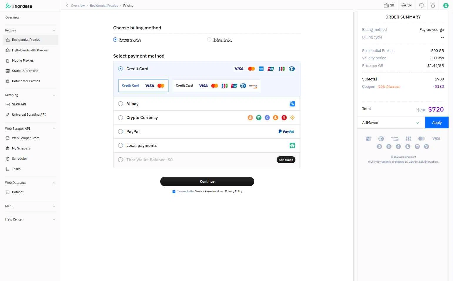453x281 pixels.
Task: Click the Dataset sidebar icon
Action: coord(8,192)
